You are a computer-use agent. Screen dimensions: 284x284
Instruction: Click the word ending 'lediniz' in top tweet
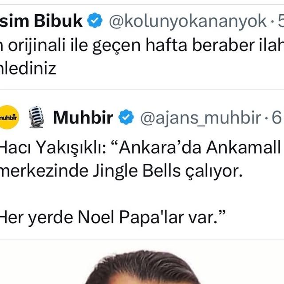(x=28, y=69)
